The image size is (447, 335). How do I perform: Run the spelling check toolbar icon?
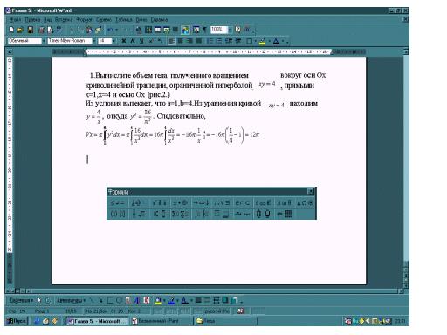[x=59, y=30]
